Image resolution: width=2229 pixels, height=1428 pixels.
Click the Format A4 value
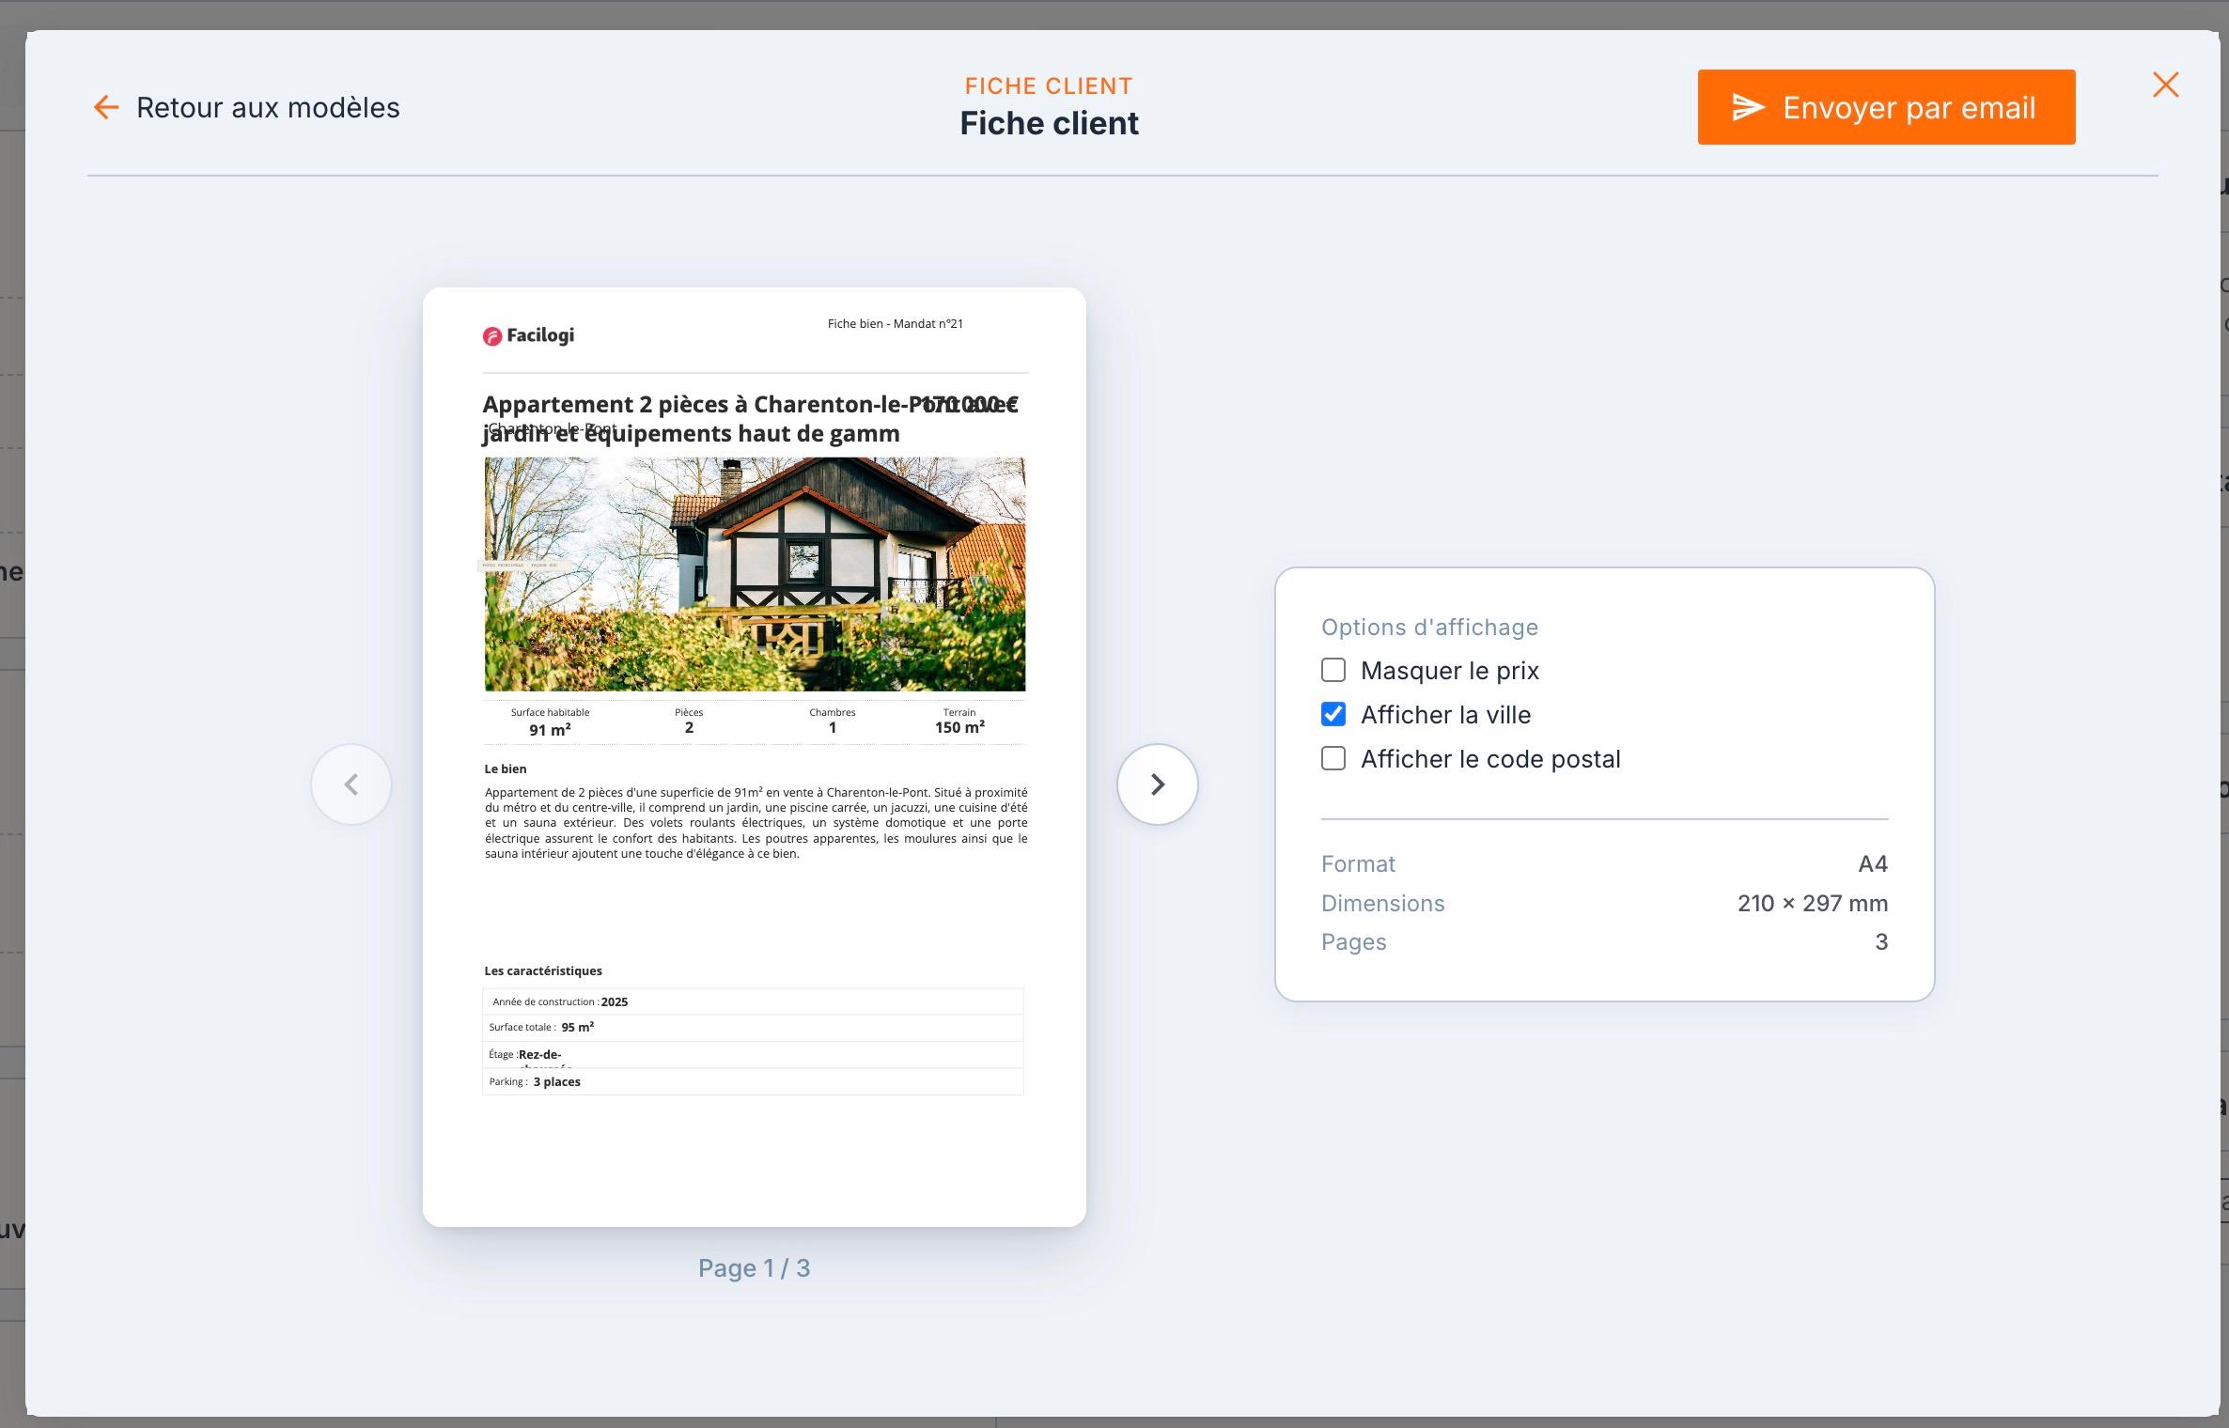[x=1872, y=863]
